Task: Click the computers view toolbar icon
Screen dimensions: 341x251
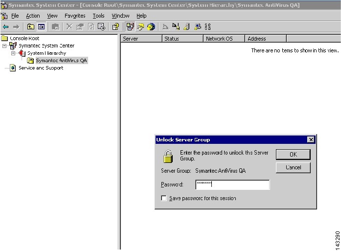Action: [130, 27]
